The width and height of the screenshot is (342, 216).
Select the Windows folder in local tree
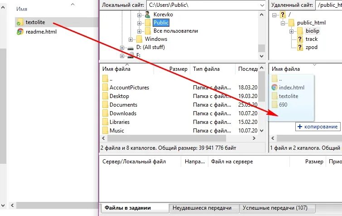pyautogui.click(x=156, y=39)
